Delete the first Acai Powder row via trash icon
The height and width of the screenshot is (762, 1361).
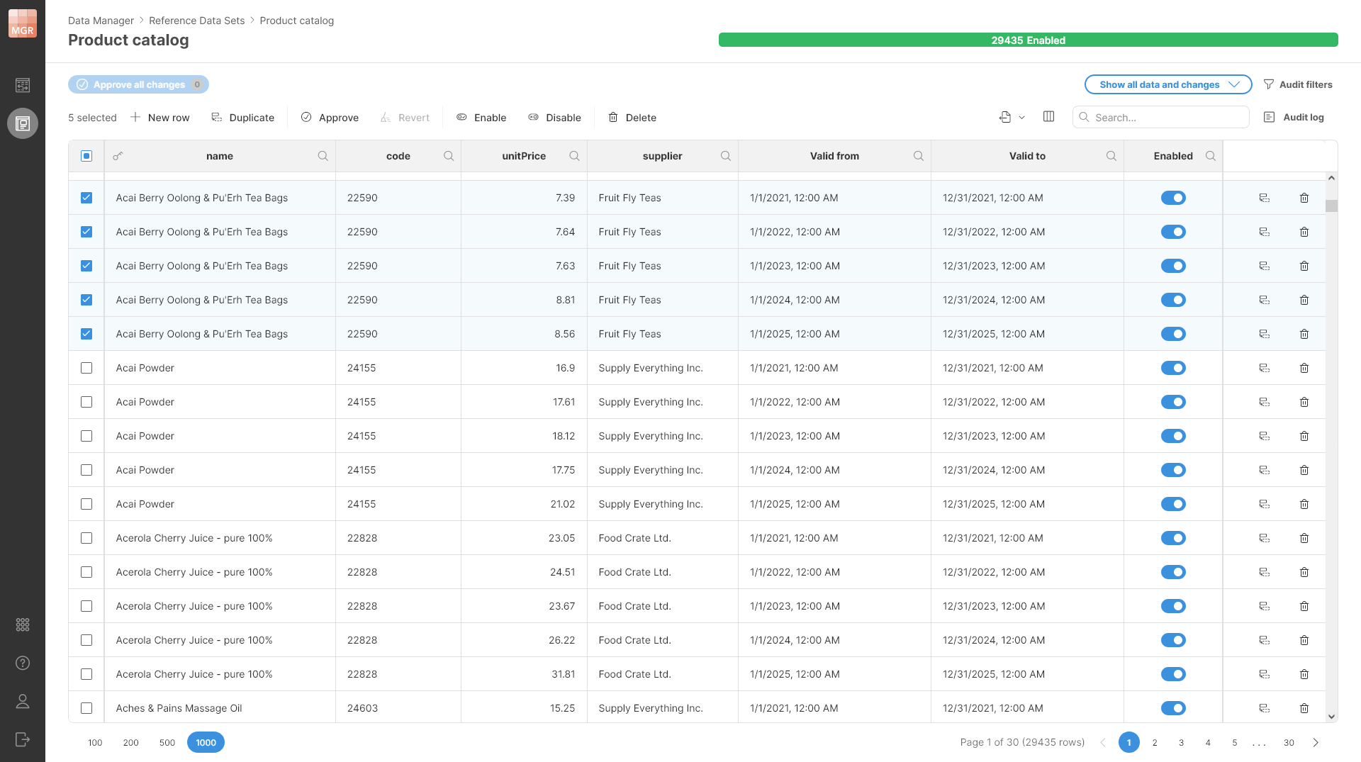click(1304, 368)
